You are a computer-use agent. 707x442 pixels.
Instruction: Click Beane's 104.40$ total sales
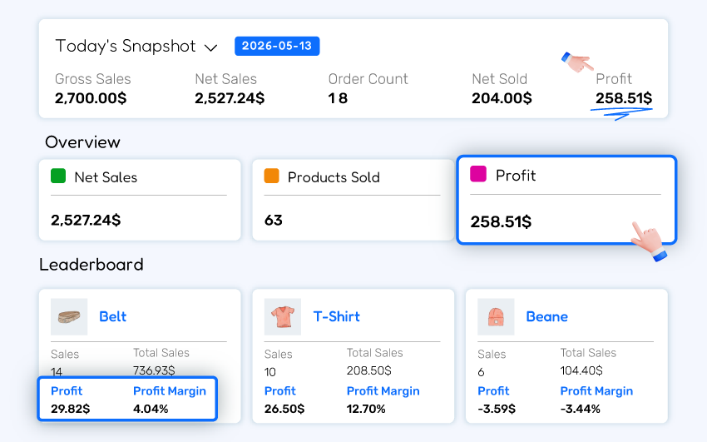(x=581, y=370)
